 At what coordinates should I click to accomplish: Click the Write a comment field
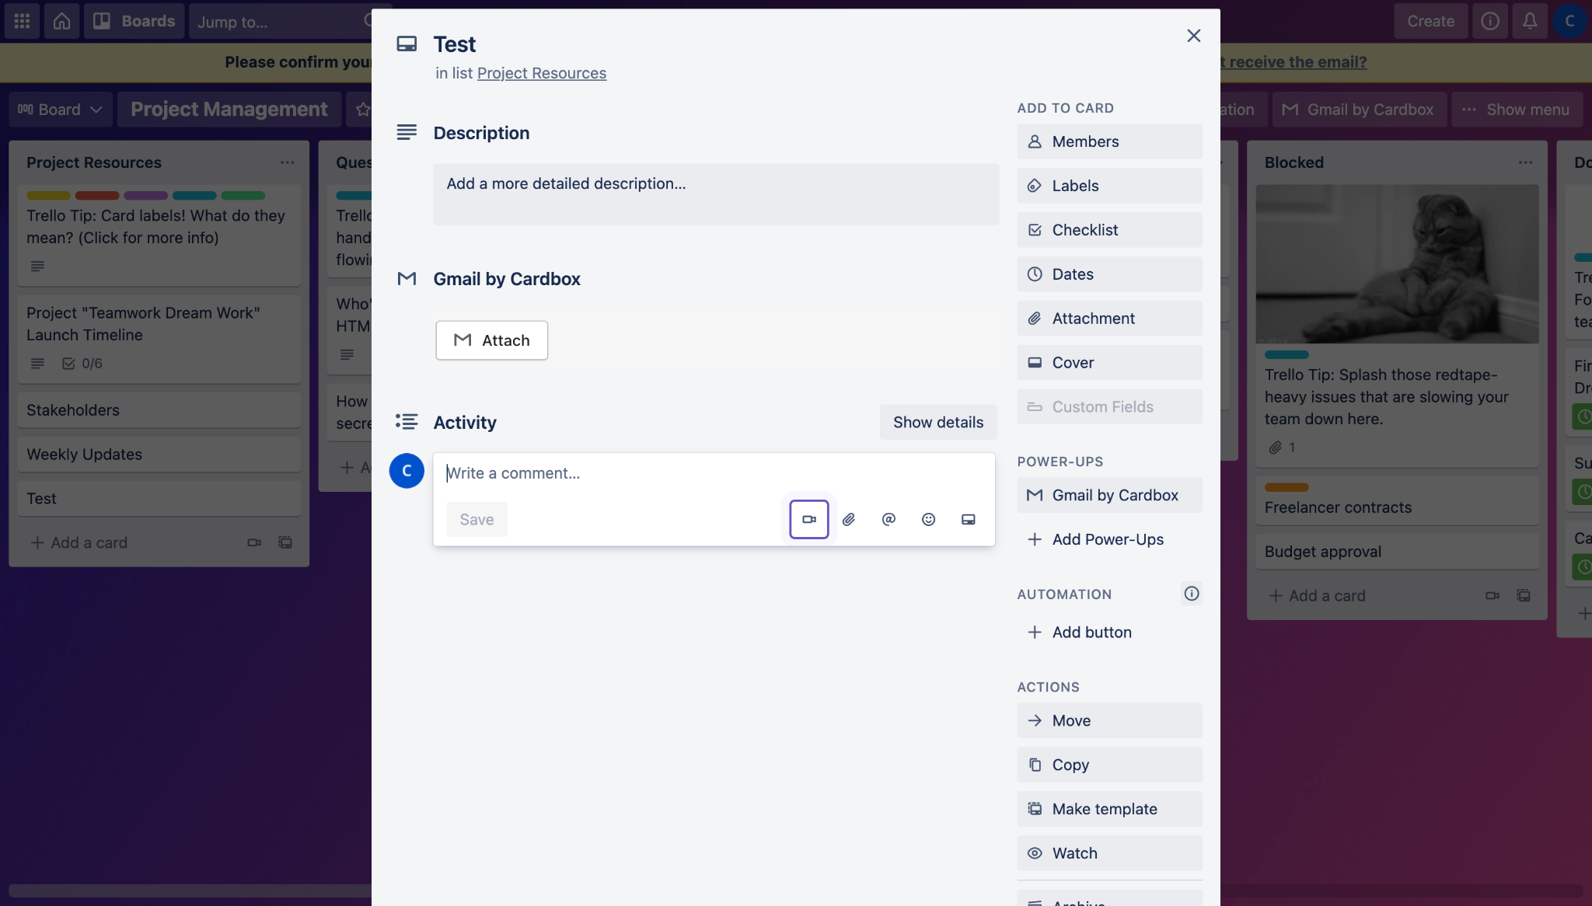point(712,473)
